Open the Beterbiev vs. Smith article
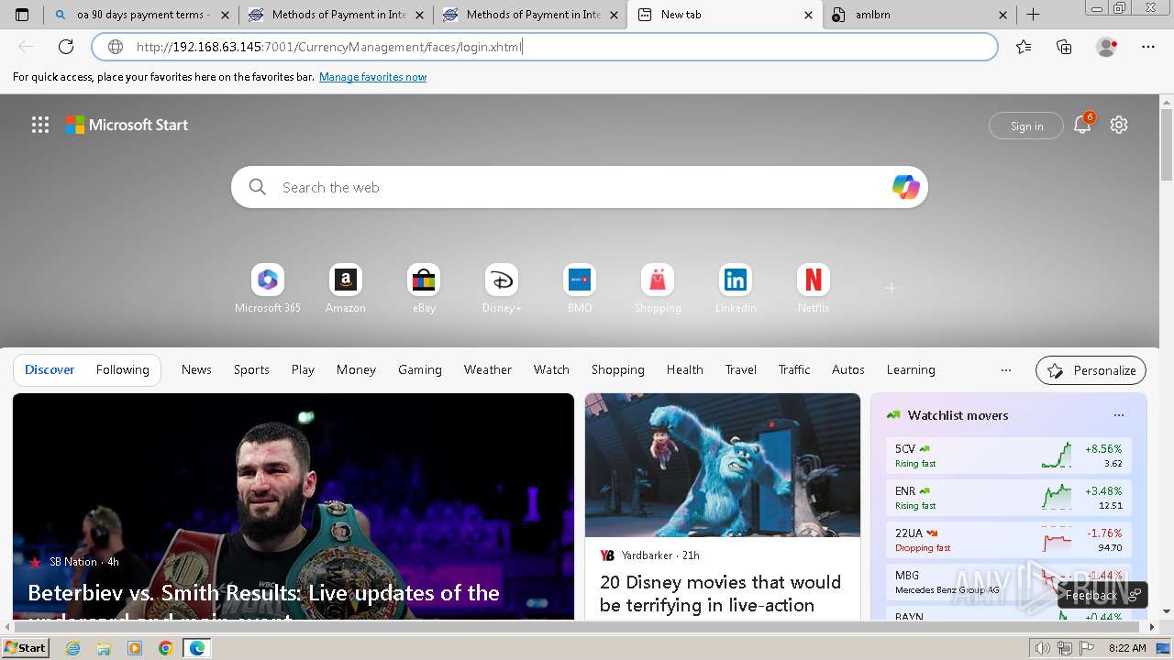The width and height of the screenshot is (1174, 660). point(293,507)
